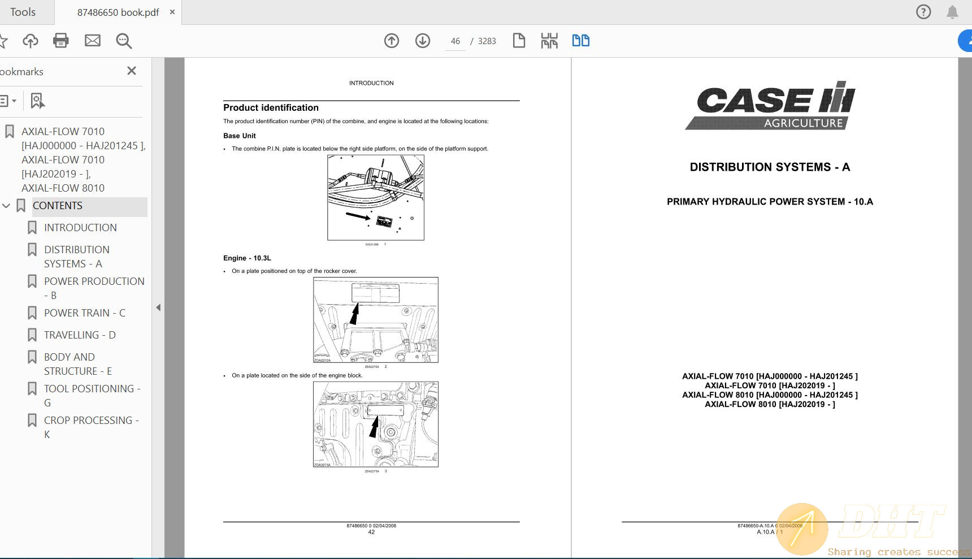The width and height of the screenshot is (972, 559).
Task: Click the Product identification heading
Action: tap(271, 108)
